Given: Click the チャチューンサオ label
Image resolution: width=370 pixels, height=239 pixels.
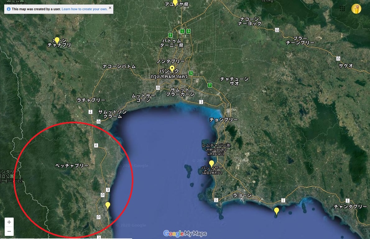Looking at the screenshot, I should point(234,81).
